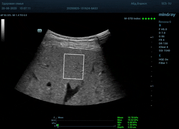Click the depth scale 5 cm marker

pyautogui.click(x=152, y=86)
